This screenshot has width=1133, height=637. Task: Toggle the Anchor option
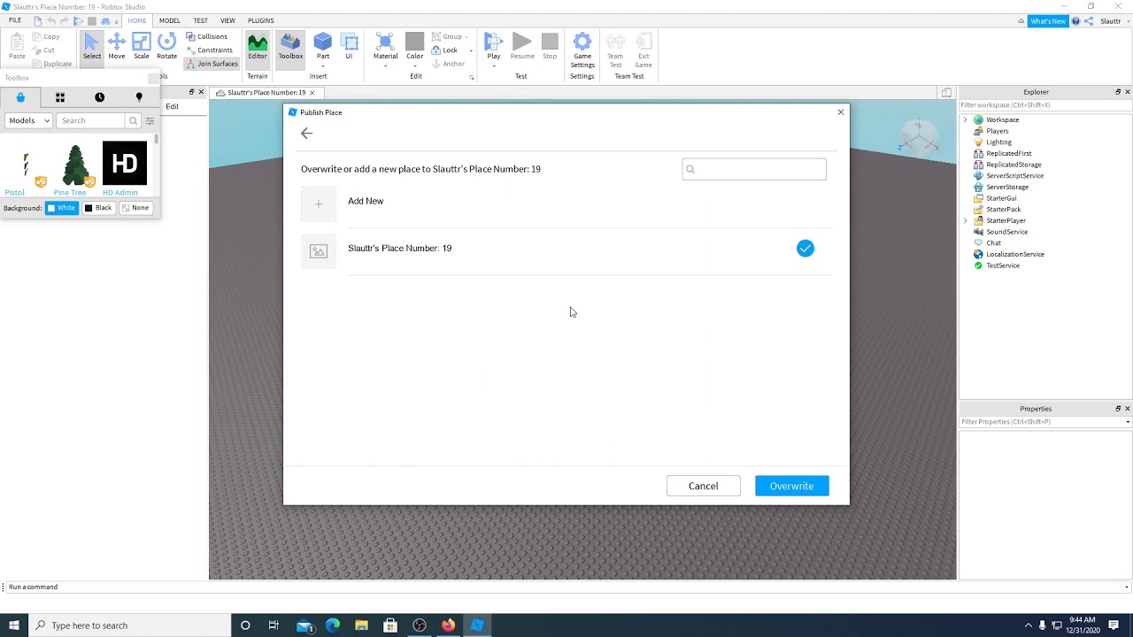click(x=448, y=64)
